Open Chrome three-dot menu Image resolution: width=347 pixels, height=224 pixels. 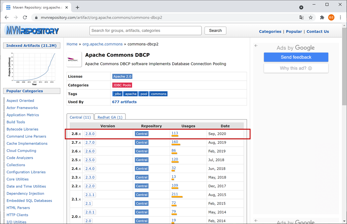point(340,17)
